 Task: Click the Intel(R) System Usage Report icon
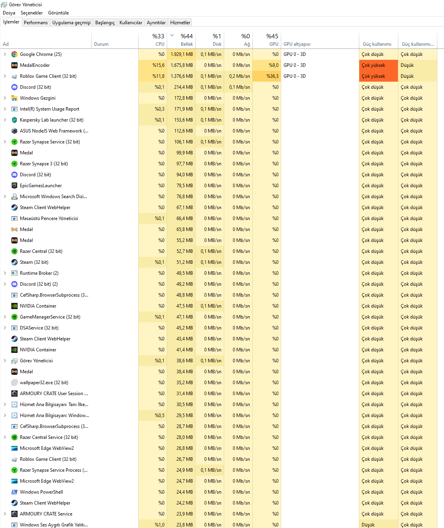[x=14, y=109]
